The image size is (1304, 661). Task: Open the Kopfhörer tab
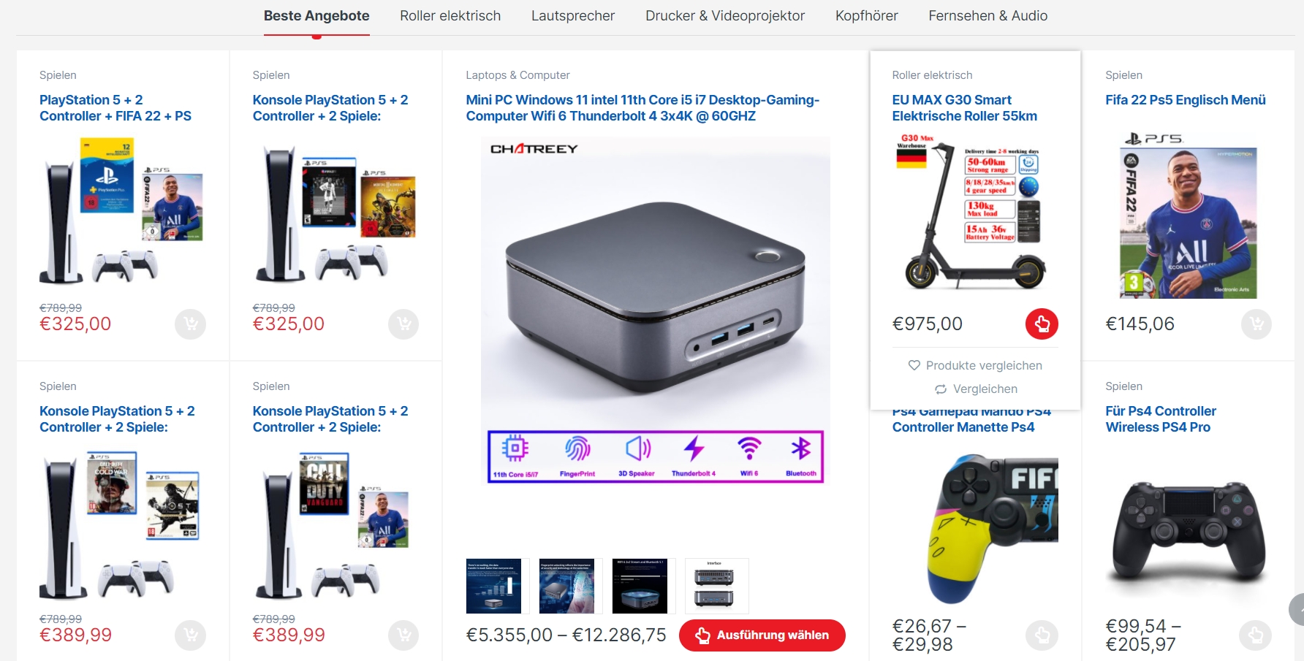[867, 16]
